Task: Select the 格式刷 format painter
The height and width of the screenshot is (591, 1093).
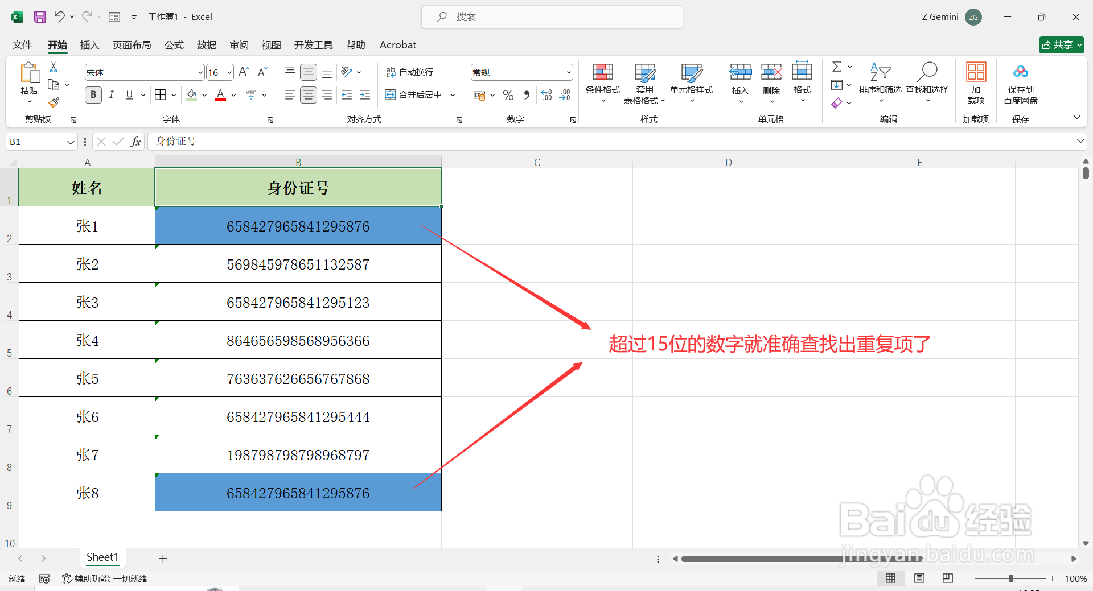Action: pyautogui.click(x=54, y=102)
